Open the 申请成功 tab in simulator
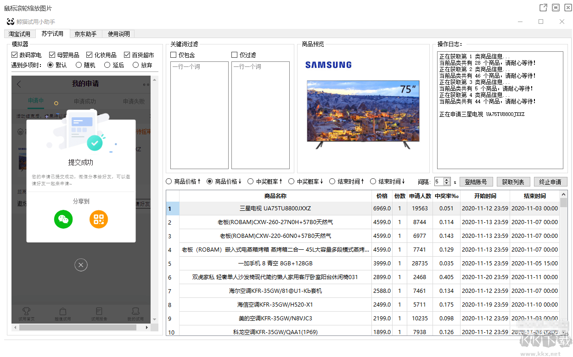 [85, 101]
